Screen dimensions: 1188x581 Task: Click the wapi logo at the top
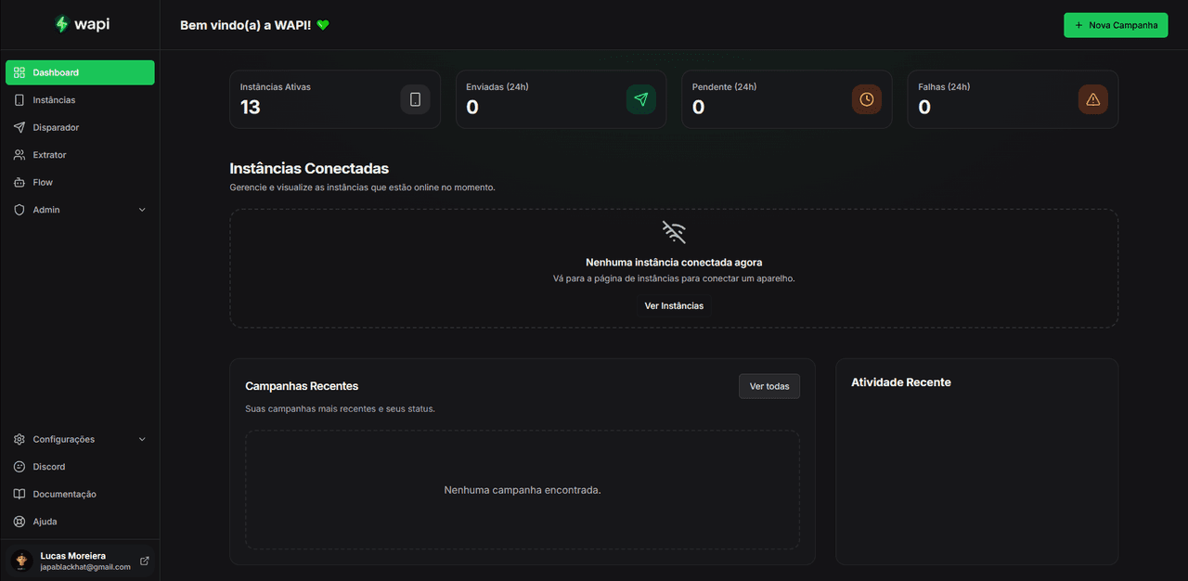(x=82, y=24)
